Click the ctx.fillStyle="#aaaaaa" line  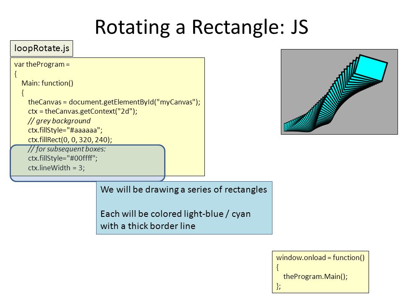[65, 130]
